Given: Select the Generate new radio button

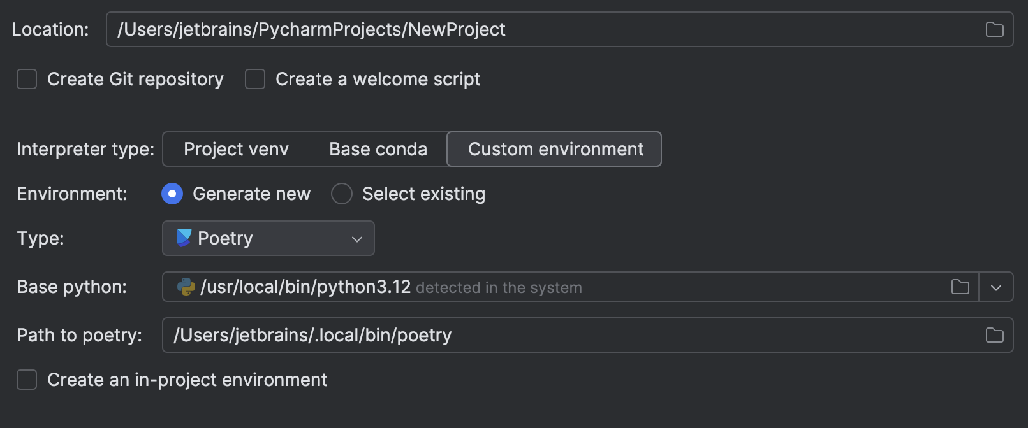Looking at the screenshot, I should (172, 194).
